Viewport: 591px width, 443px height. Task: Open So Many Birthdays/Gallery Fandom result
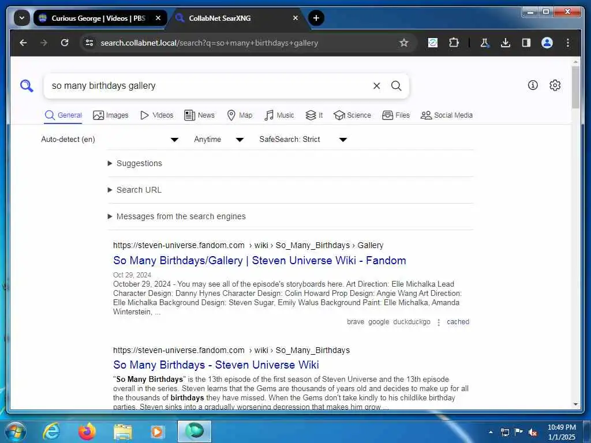point(260,261)
